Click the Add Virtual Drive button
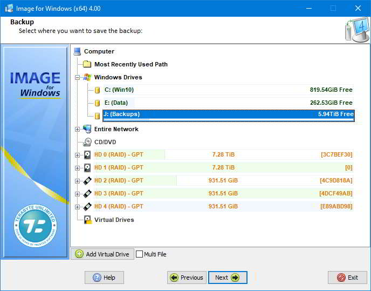 coord(102,254)
